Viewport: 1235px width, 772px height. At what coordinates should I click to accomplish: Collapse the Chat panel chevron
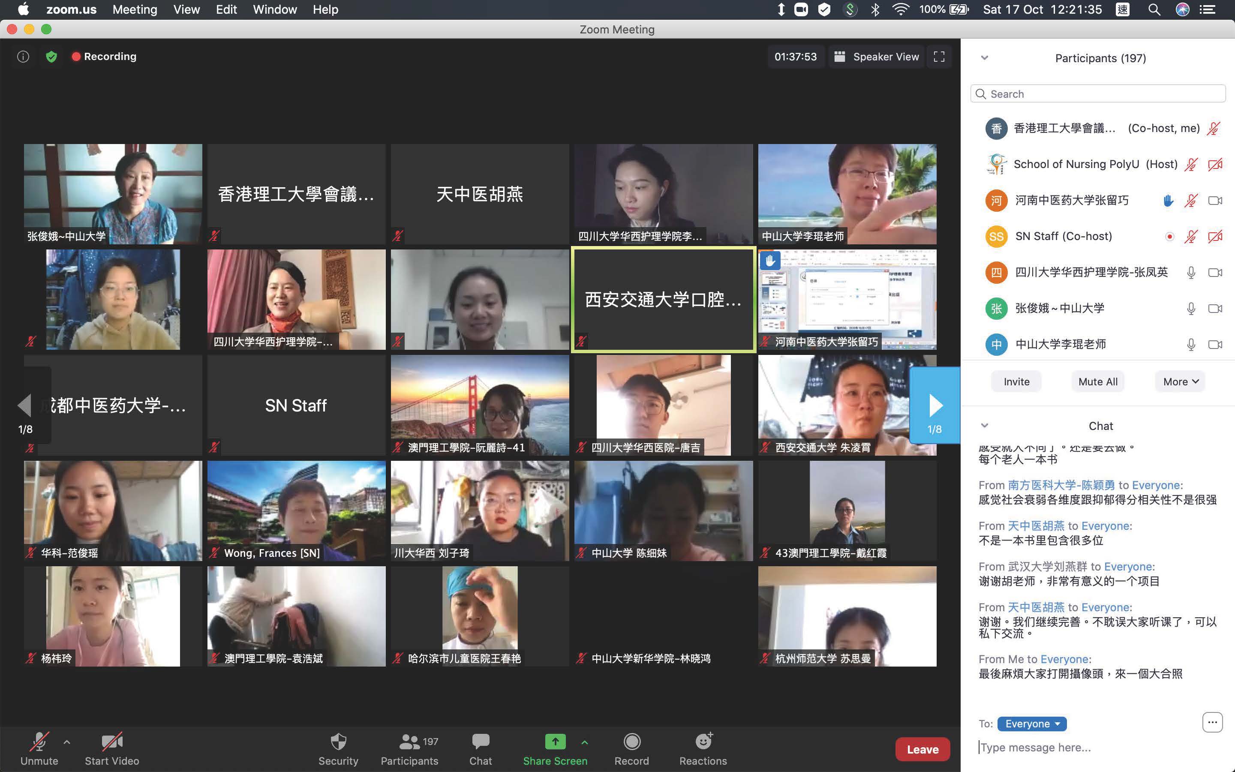click(x=985, y=425)
